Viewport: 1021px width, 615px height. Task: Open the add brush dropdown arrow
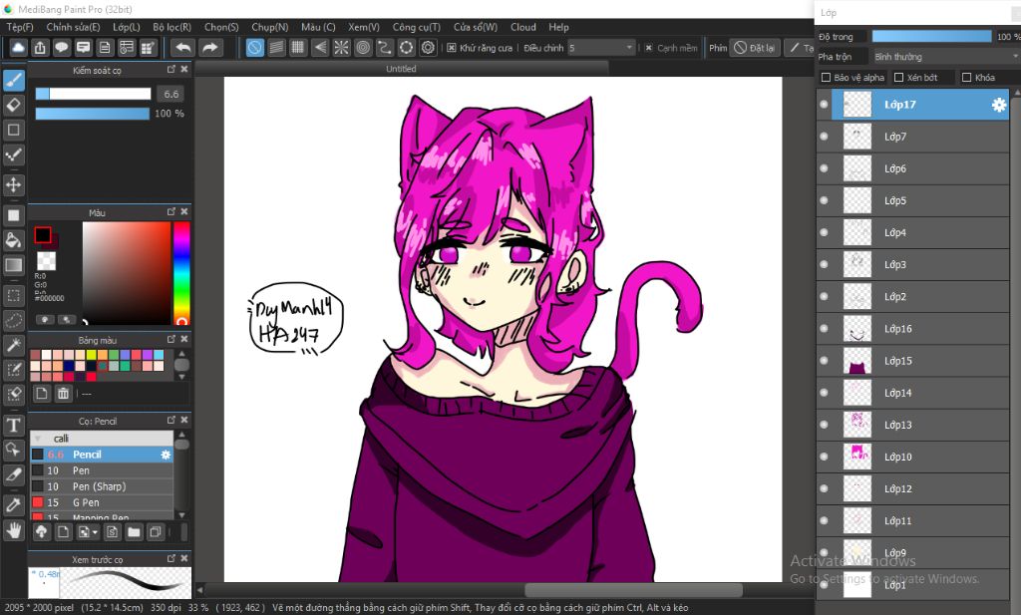click(x=95, y=532)
